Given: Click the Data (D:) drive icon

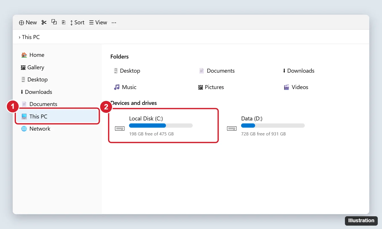Looking at the screenshot, I should coord(232,129).
